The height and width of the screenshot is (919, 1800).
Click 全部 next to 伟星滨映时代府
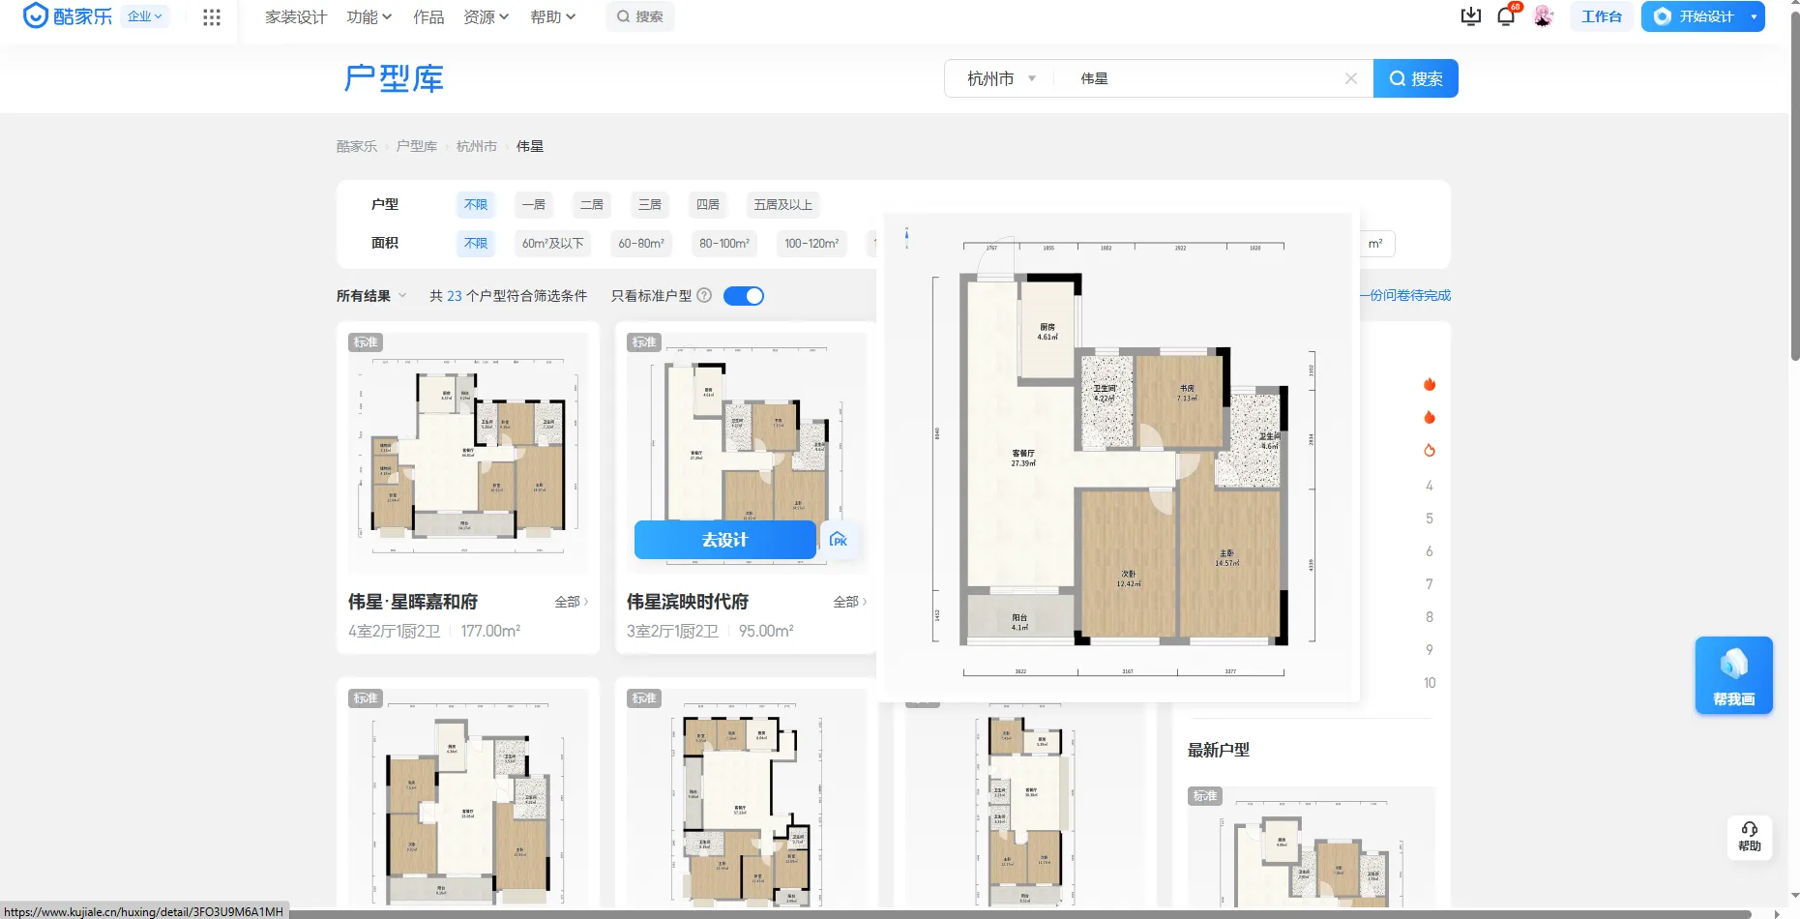coord(850,602)
